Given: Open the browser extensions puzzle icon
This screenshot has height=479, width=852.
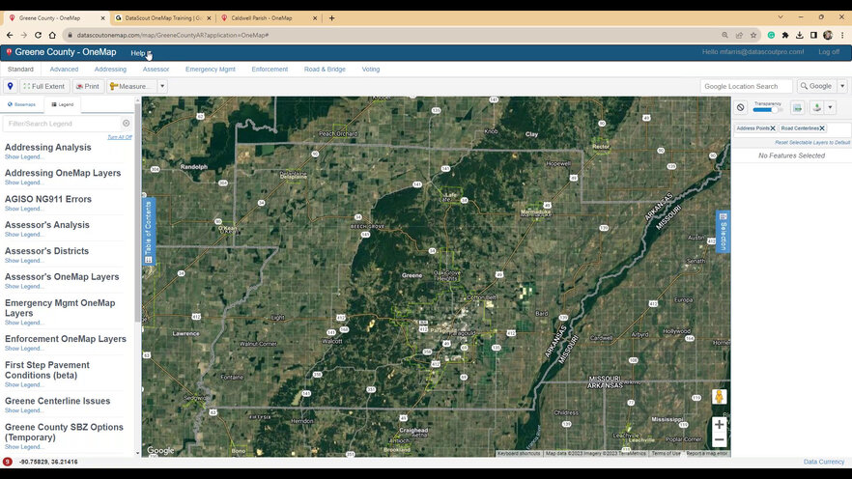Looking at the screenshot, I should [785, 35].
